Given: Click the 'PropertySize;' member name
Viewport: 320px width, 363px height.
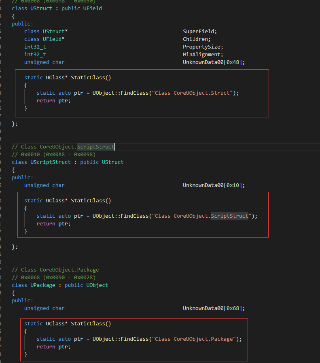Looking at the screenshot, I should tap(203, 47).
